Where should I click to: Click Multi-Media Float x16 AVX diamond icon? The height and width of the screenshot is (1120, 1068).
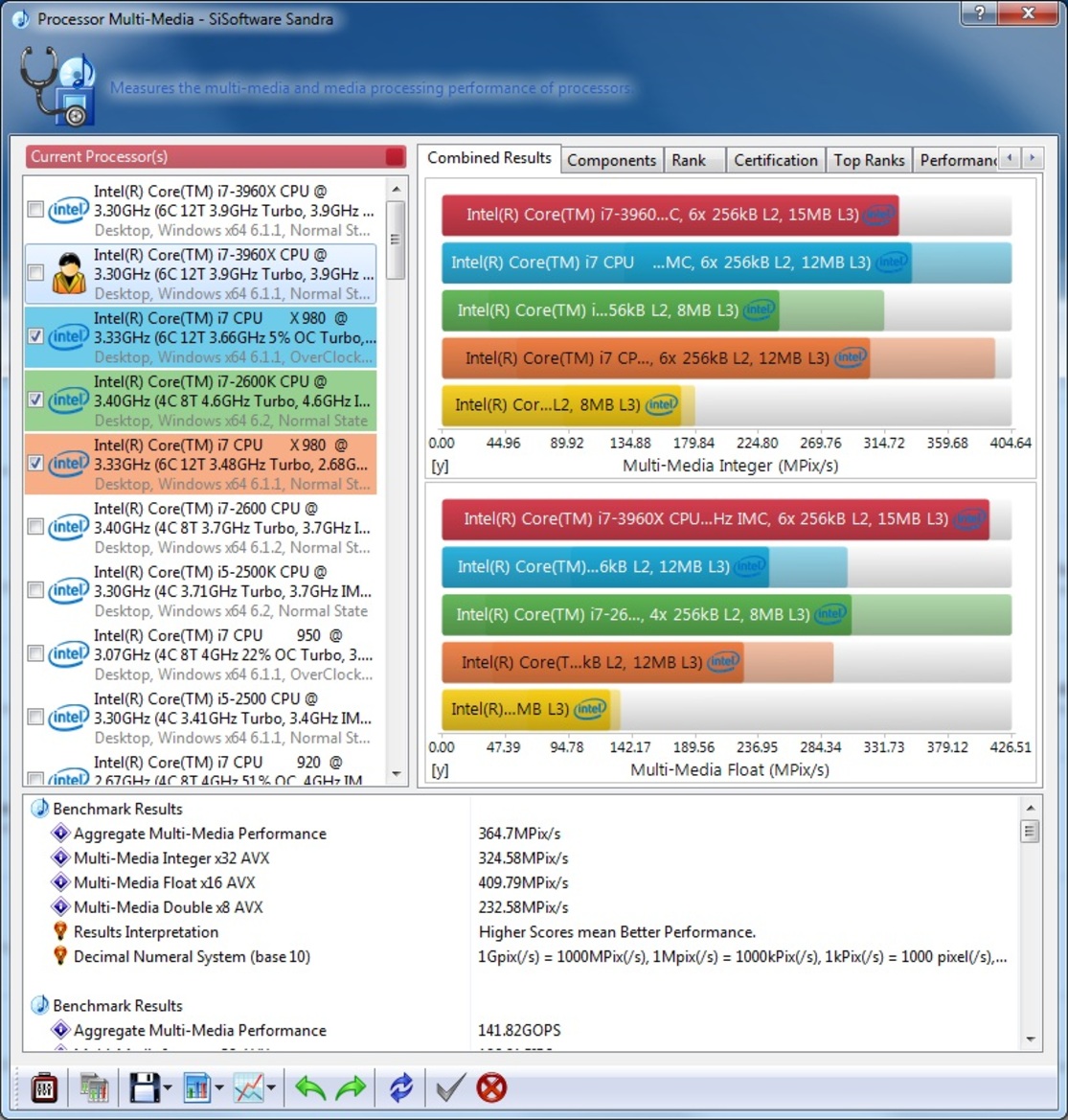click(x=60, y=882)
